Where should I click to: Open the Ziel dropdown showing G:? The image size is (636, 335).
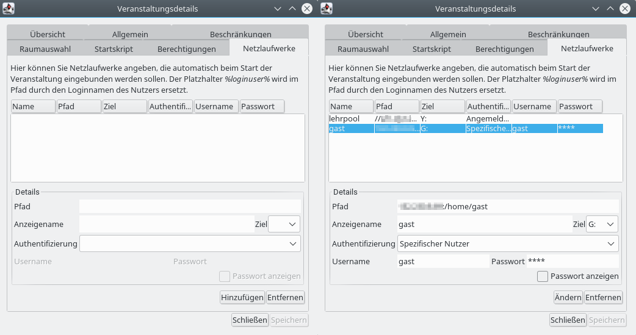pyautogui.click(x=602, y=225)
